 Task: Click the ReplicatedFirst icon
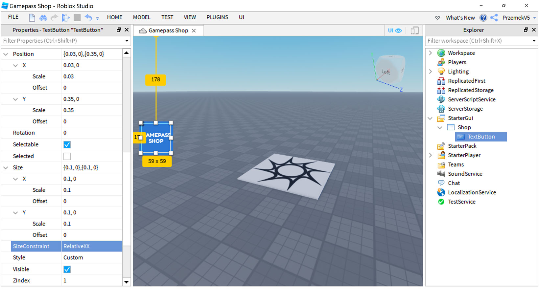(441, 81)
